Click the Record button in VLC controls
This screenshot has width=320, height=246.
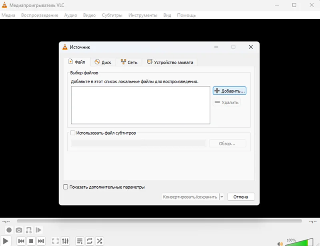9,230
